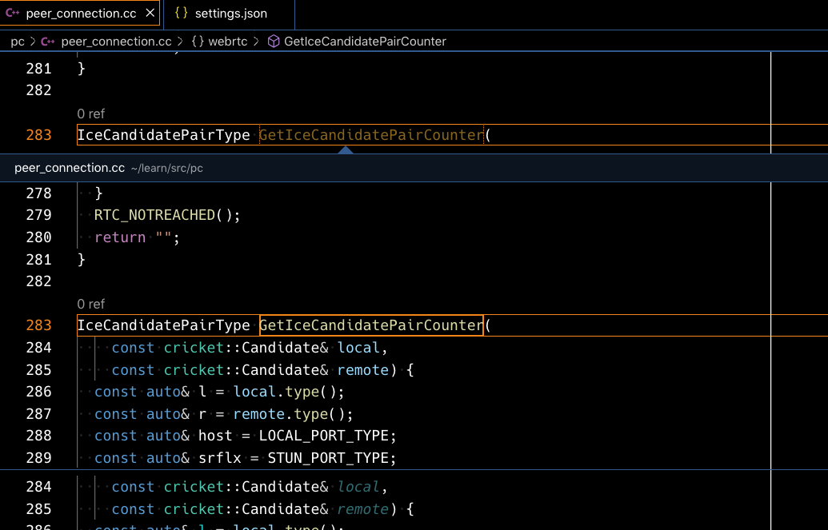Click the JSON braces icon on settings.json tab
This screenshot has width=828, height=530.
[181, 14]
